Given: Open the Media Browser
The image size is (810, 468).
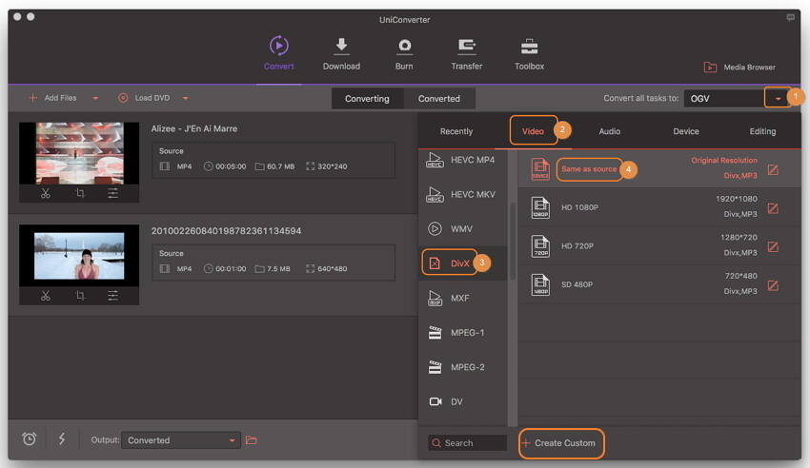Looking at the screenshot, I should [739, 67].
